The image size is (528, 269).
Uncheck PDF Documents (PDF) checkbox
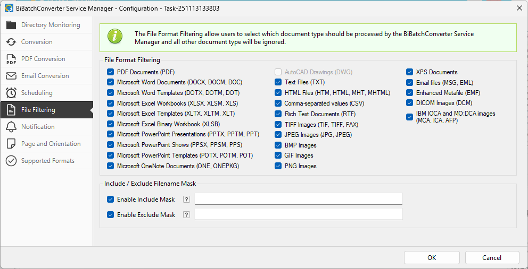click(111, 72)
